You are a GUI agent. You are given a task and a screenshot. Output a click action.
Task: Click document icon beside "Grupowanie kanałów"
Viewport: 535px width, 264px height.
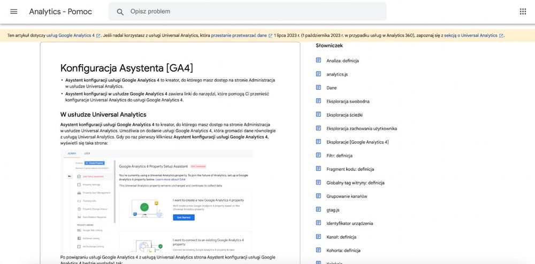click(318, 196)
